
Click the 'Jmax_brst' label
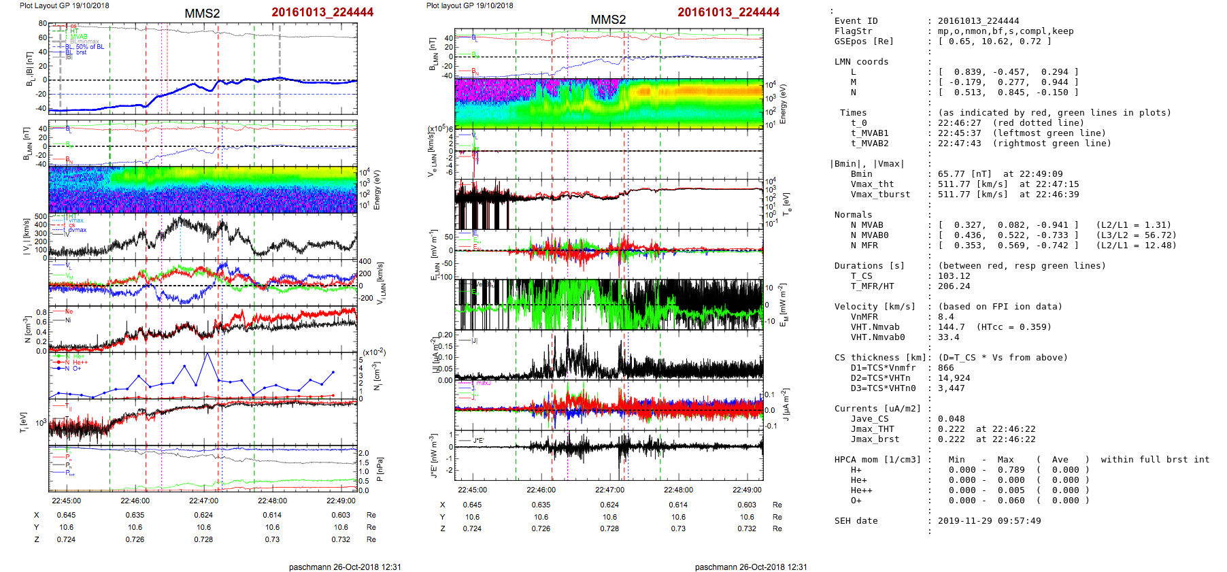click(x=875, y=439)
